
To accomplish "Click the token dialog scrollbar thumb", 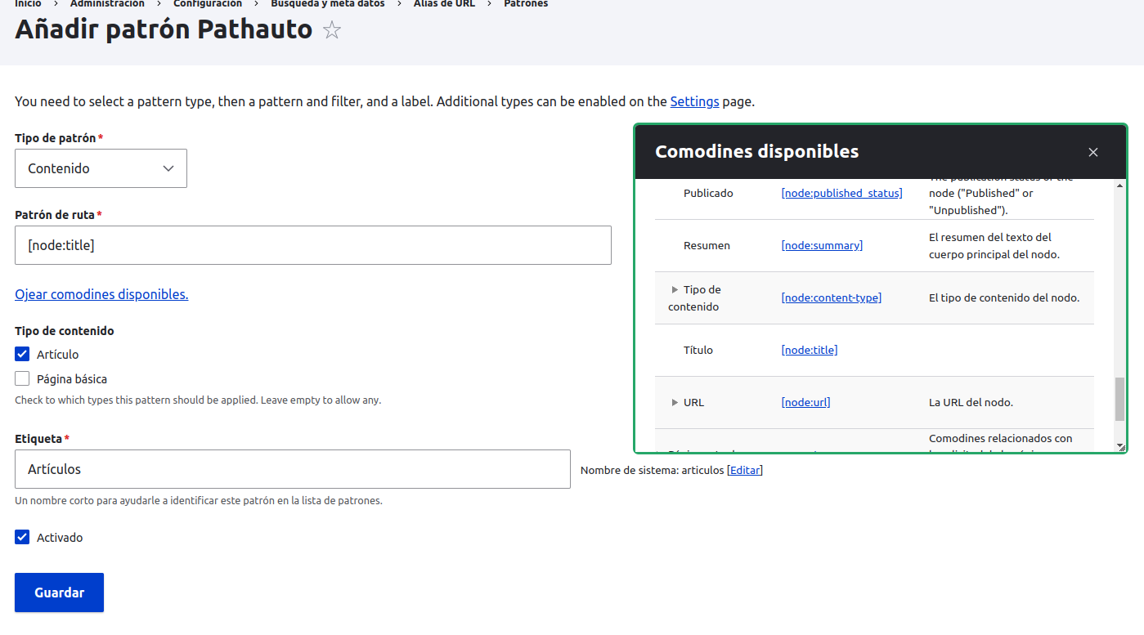I will click(x=1119, y=400).
